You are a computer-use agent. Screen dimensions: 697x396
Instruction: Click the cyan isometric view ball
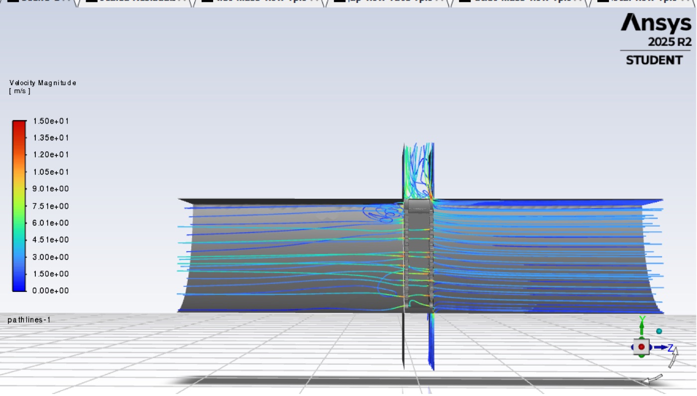[x=659, y=331]
